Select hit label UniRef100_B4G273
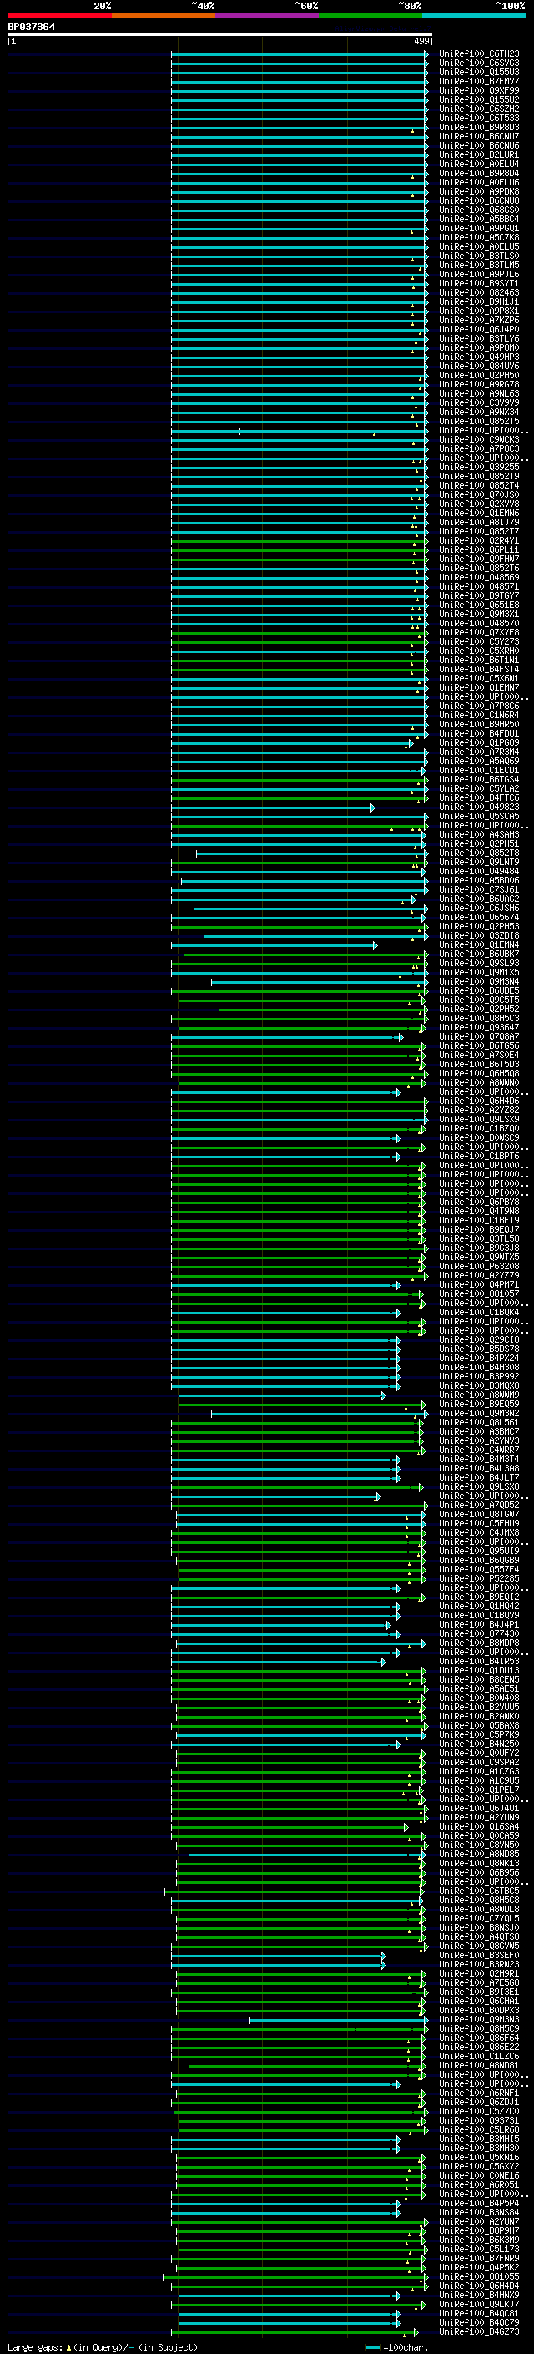The width and height of the screenshot is (534, 2354). (478, 2332)
